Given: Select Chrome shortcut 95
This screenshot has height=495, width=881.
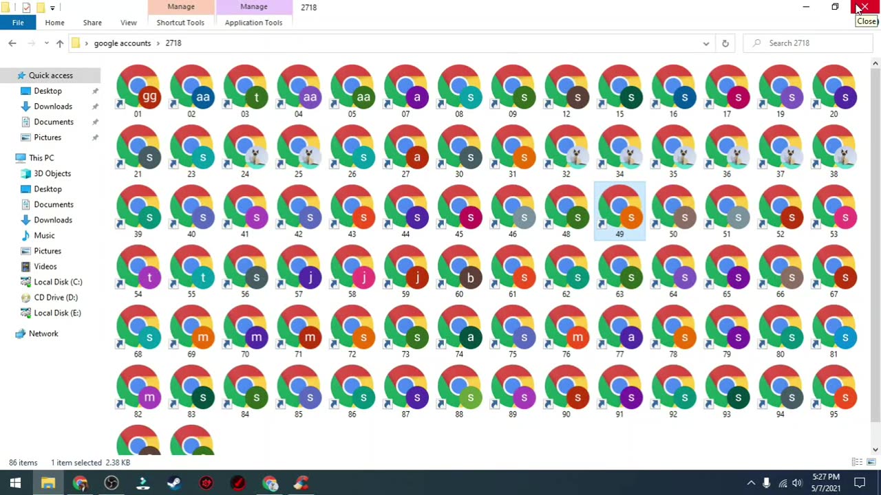Looking at the screenshot, I should (834, 391).
